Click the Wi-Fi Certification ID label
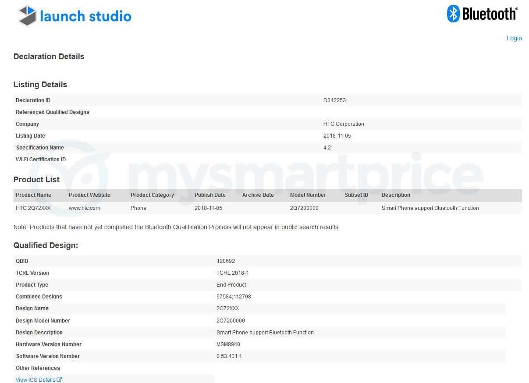The height and width of the screenshot is (383, 529). (x=41, y=160)
